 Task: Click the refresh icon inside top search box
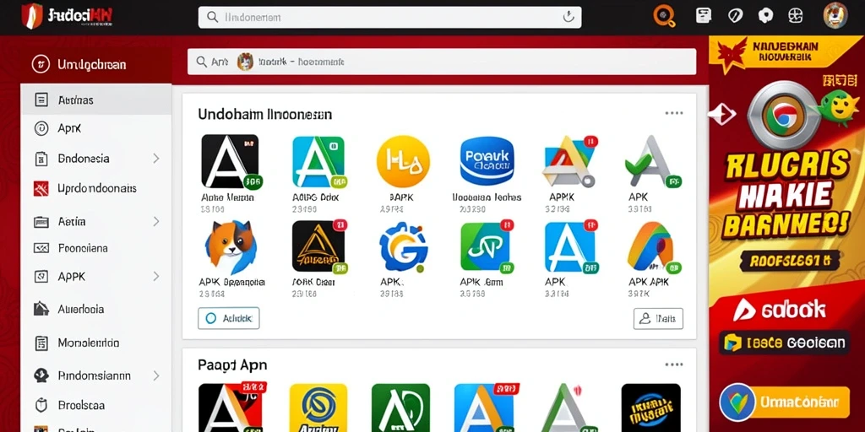[569, 17]
